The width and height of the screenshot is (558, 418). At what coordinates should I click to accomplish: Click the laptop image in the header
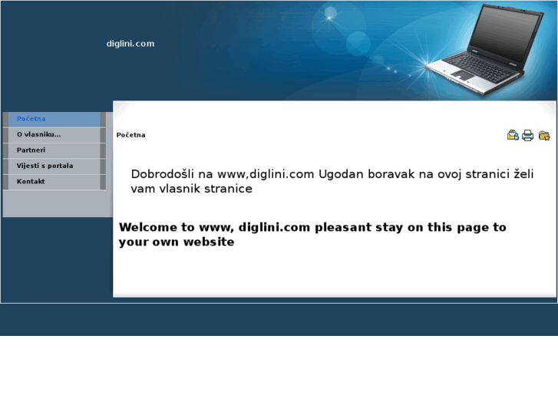(x=484, y=49)
